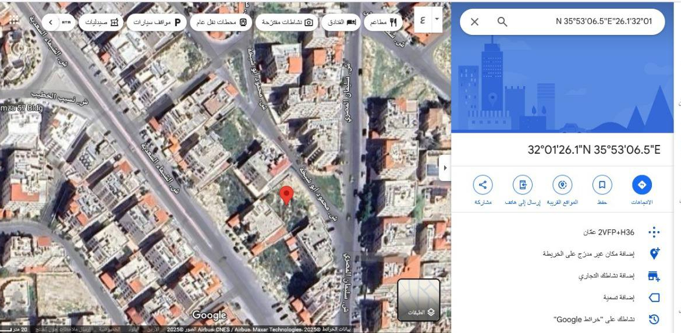Open the Layers (الطبقات) map thumbnail
Image resolution: width=681 pixels, height=333 pixels.
418,300
